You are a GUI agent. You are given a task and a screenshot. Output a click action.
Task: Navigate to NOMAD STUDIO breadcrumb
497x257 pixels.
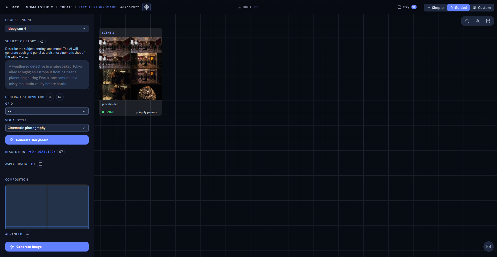[x=39, y=7]
